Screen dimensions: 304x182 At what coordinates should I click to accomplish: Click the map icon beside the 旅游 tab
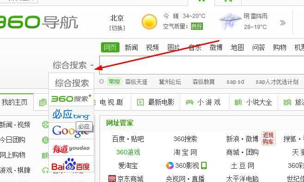[x=287, y=102]
